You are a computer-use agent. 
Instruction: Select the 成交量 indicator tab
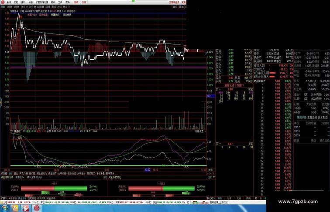(4, 174)
